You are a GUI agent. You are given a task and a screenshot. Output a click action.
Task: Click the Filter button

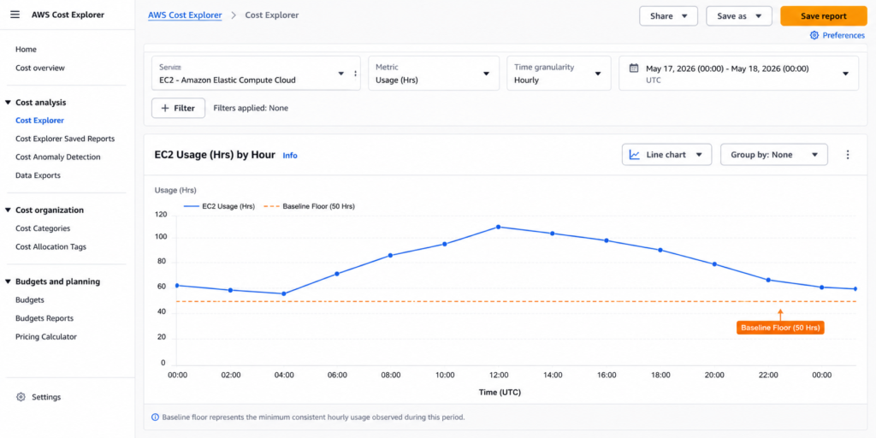(178, 109)
